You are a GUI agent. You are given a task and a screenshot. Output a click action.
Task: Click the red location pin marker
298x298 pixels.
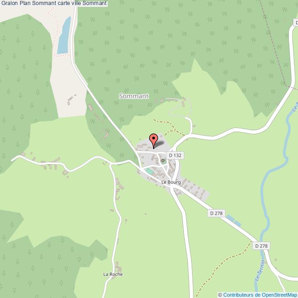154,141
